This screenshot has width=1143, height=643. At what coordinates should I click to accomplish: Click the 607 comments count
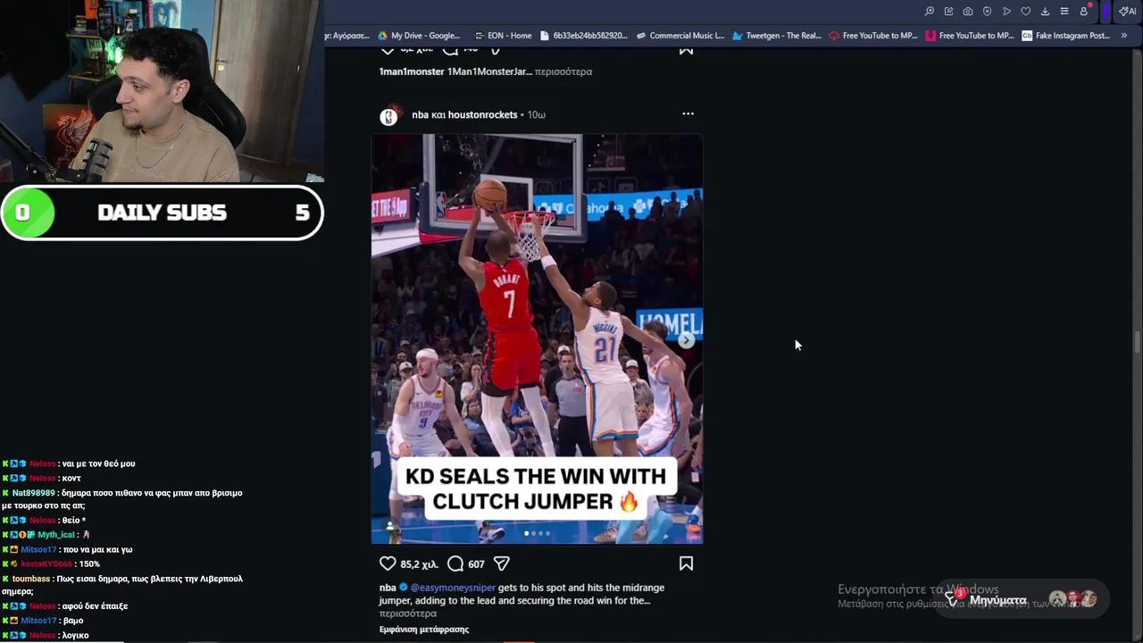point(476,564)
